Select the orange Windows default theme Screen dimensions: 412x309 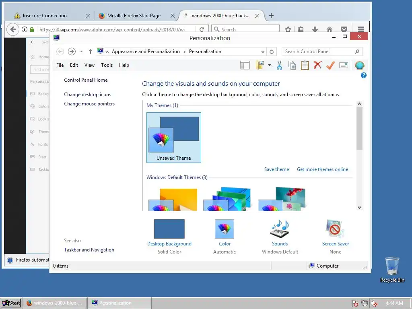173,199
